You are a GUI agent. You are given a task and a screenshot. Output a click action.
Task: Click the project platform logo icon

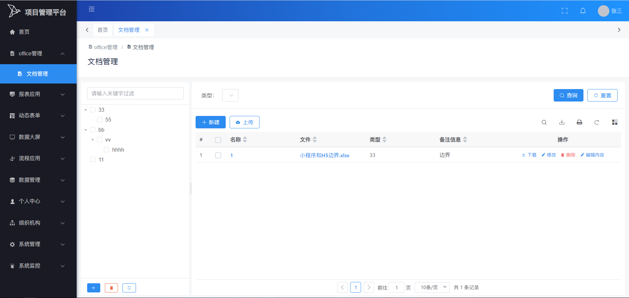[14, 11]
